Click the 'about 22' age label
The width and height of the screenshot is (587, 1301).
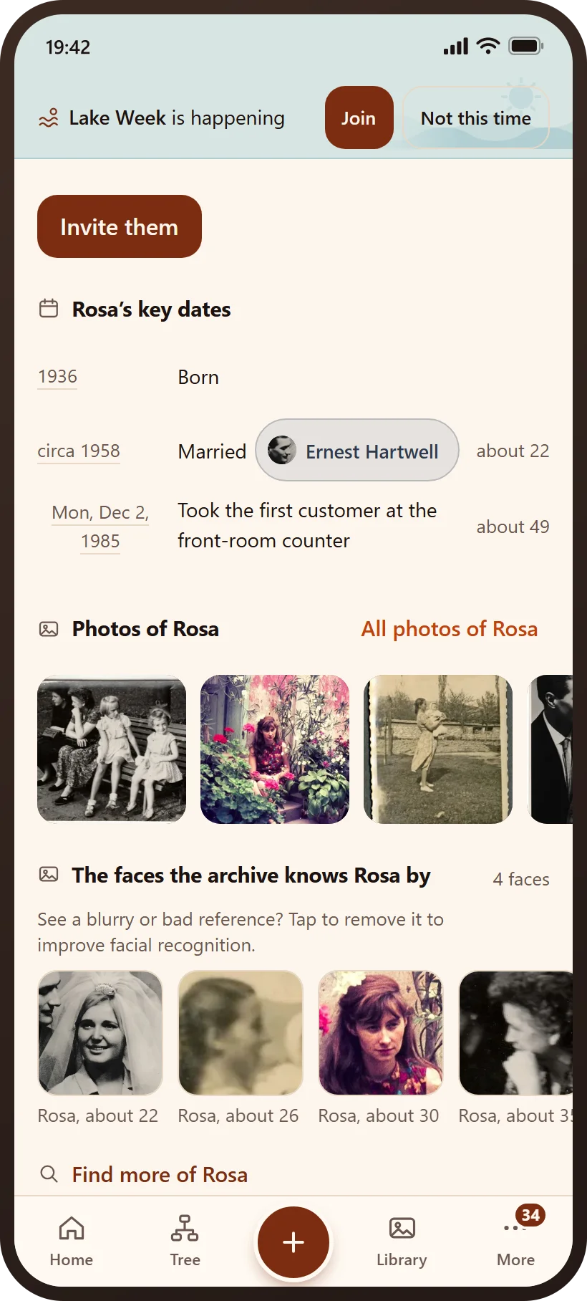(513, 451)
